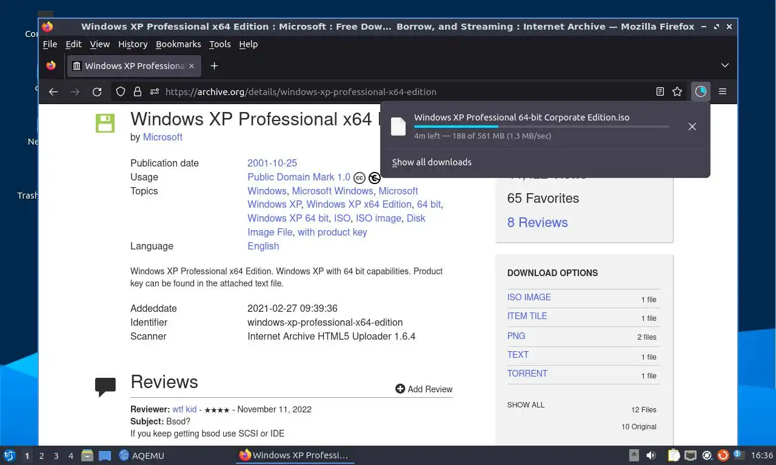Expand the list all tabs chevron
776x465 pixels.
(x=724, y=65)
